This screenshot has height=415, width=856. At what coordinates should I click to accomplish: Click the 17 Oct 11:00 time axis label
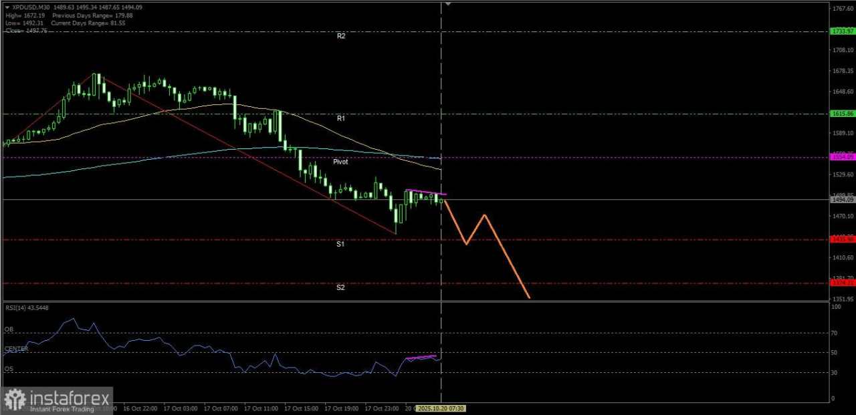click(x=261, y=408)
